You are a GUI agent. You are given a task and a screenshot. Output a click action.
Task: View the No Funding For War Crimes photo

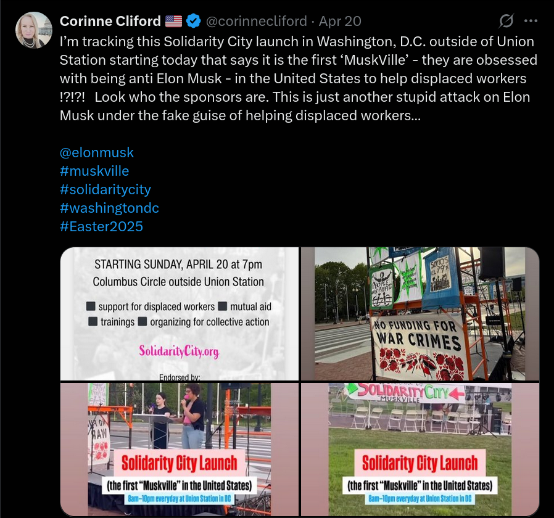point(420,314)
